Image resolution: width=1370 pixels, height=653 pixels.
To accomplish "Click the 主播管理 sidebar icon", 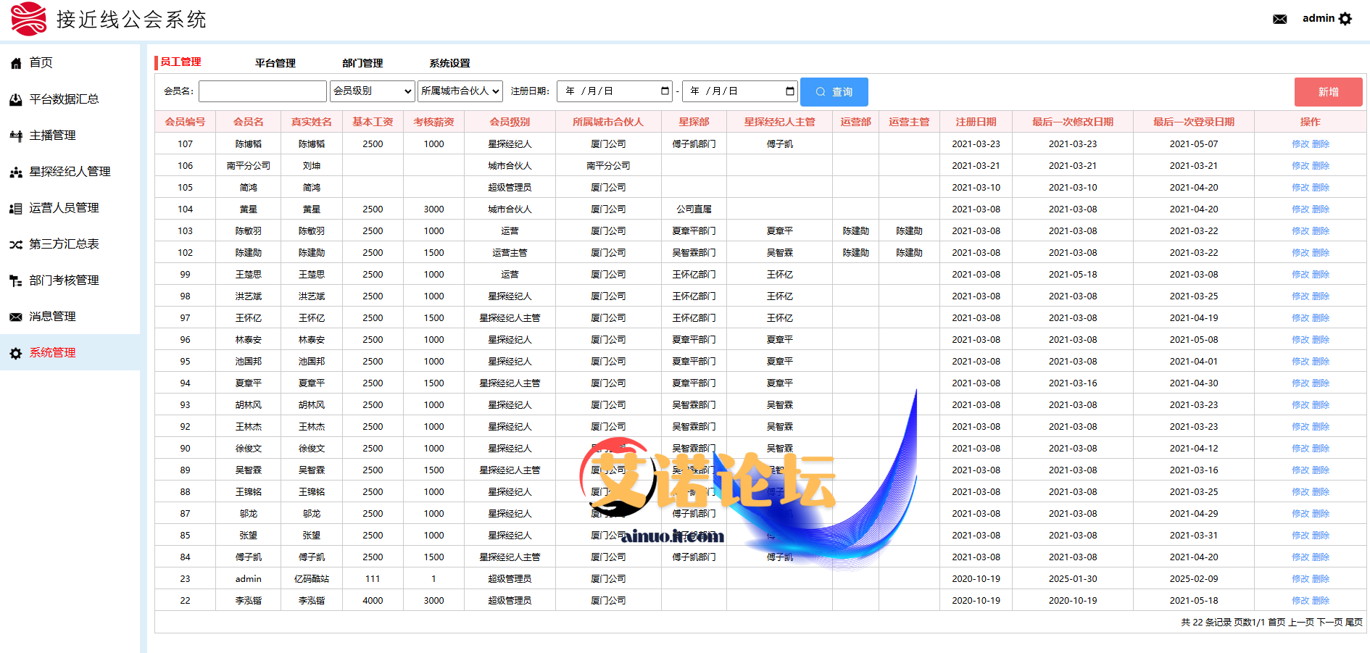I will (x=16, y=136).
